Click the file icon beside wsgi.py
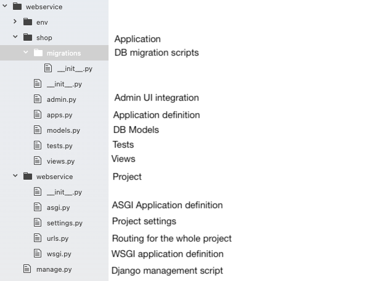 (38, 254)
